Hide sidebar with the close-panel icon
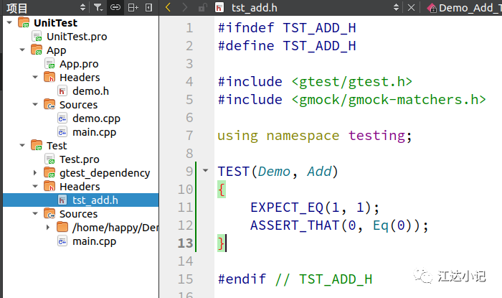The width and height of the screenshot is (502, 298). tap(149, 7)
